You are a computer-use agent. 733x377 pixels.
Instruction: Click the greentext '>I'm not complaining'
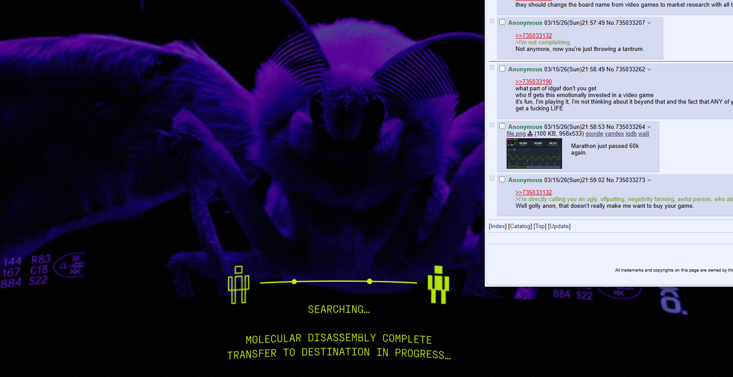coord(543,43)
